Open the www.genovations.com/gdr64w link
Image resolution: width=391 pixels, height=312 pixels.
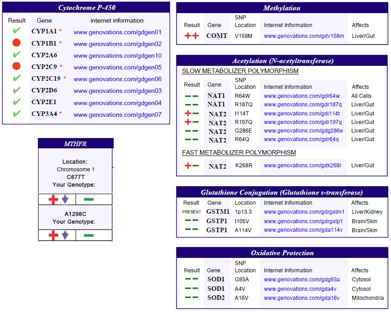pyautogui.click(x=302, y=96)
